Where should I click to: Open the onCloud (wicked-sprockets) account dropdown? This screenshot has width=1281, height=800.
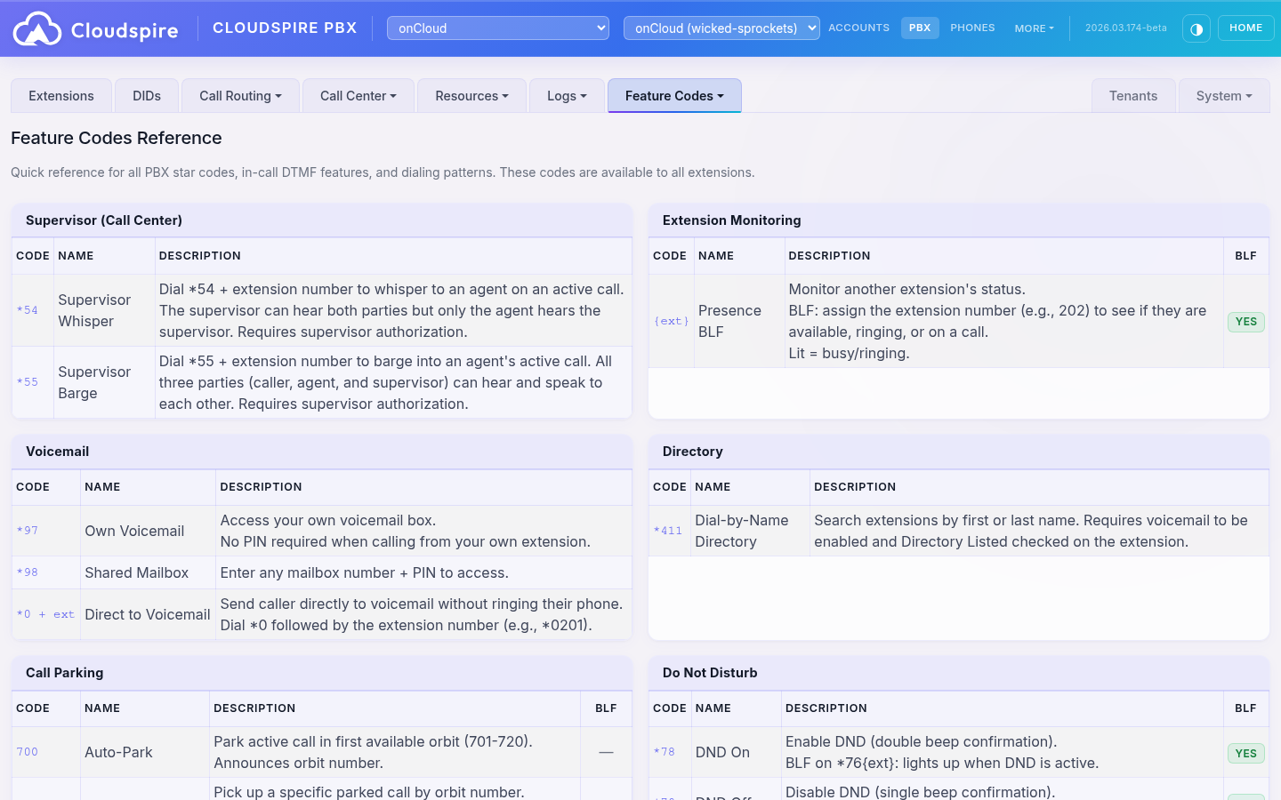tap(721, 28)
